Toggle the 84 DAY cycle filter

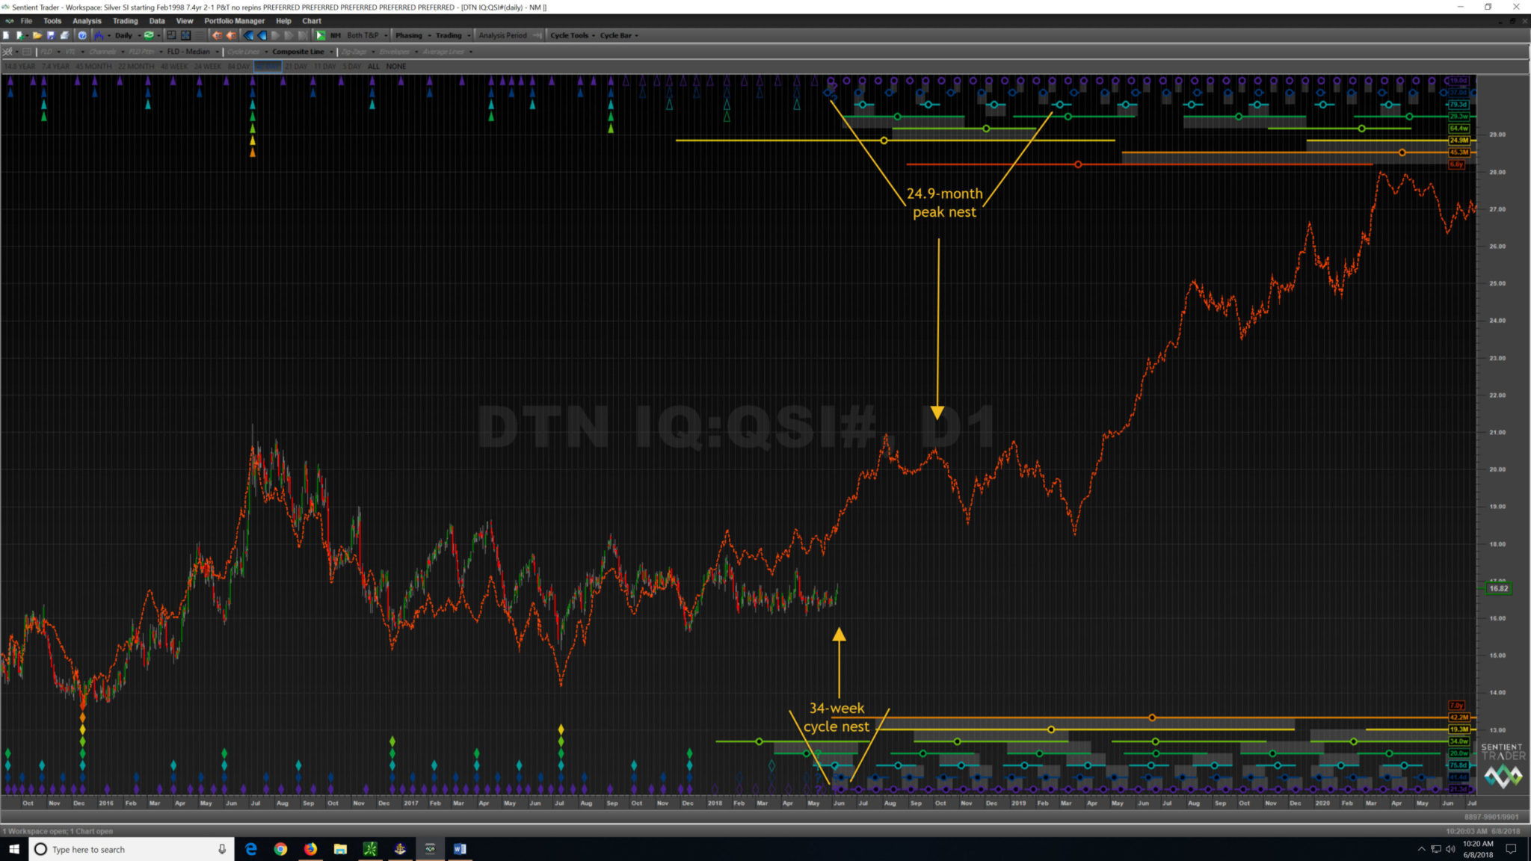(x=239, y=67)
